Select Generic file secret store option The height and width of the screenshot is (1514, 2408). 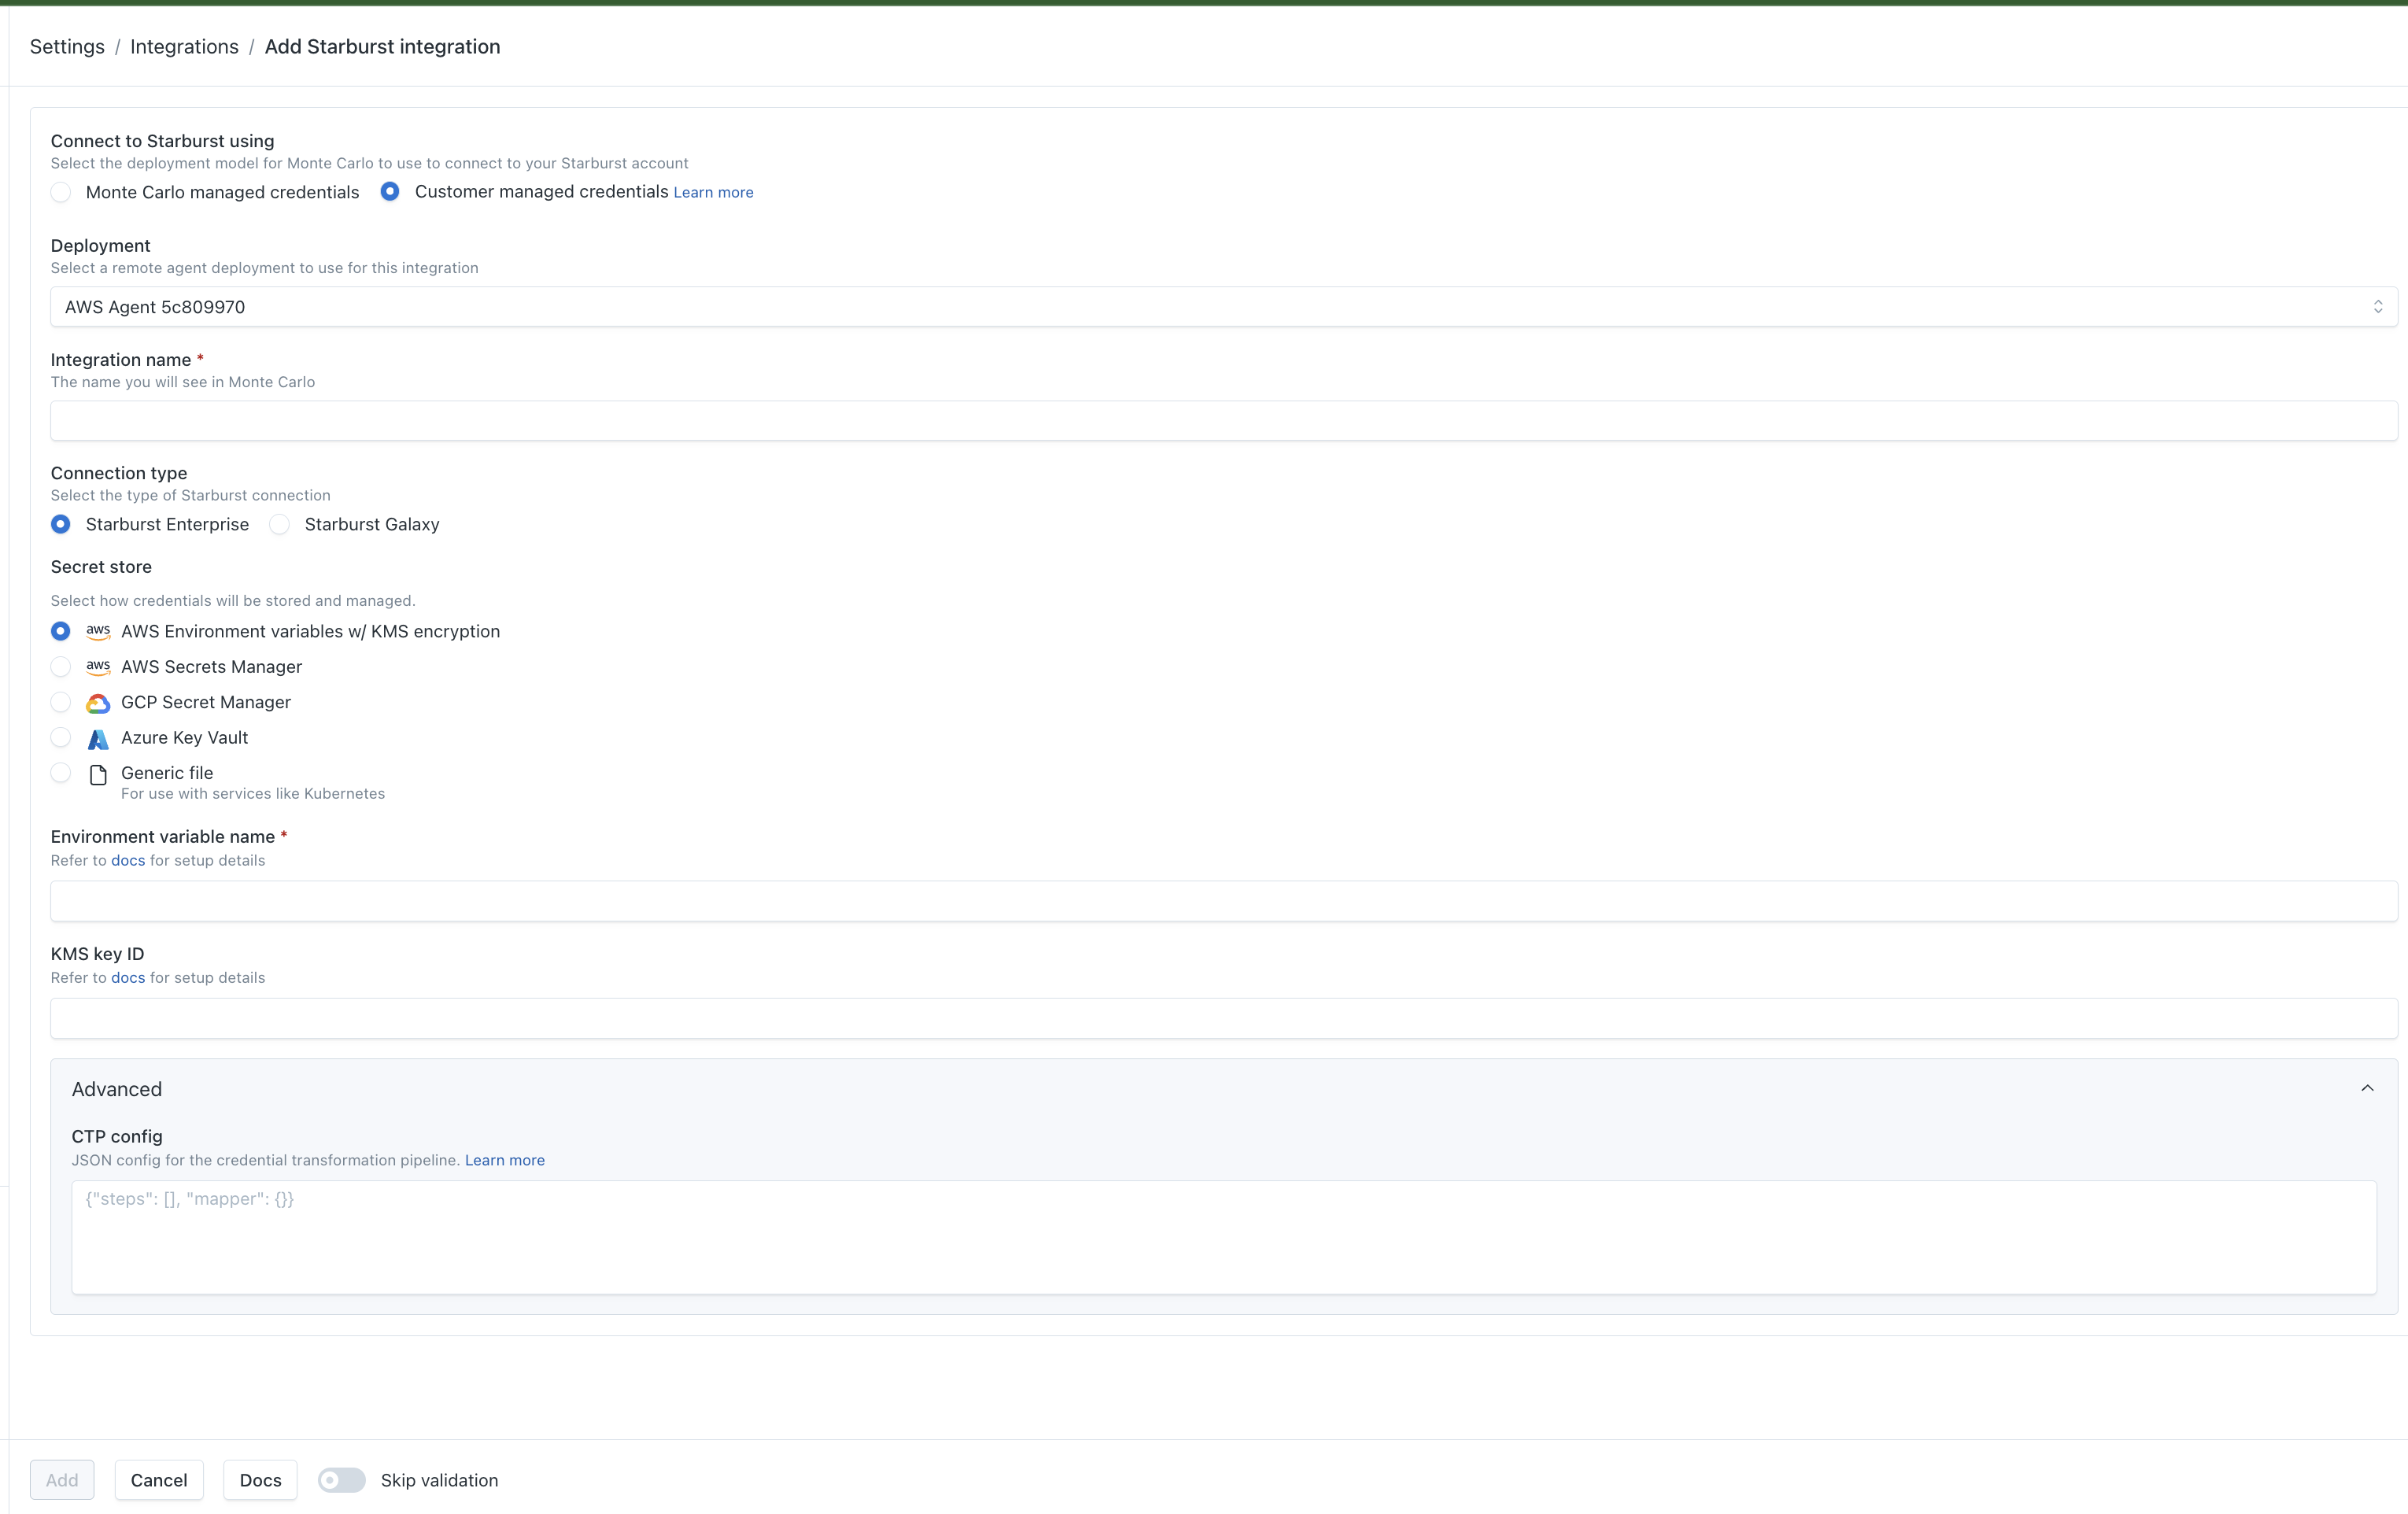[61, 773]
